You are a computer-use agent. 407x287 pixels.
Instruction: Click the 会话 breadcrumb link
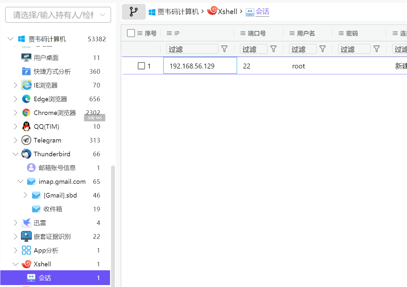click(262, 12)
